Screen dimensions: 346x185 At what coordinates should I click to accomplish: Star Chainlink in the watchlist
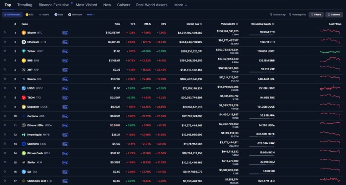5,144
